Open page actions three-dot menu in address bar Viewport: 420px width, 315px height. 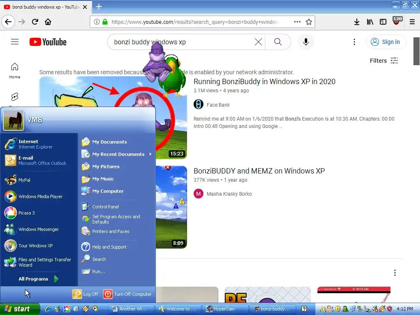pyautogui.click(x=297, y=22)
